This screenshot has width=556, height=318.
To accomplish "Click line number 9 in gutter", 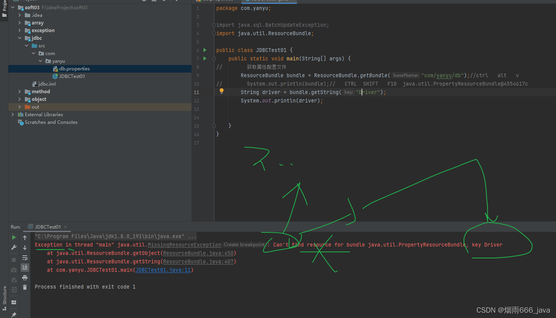I will coord(197,75).
